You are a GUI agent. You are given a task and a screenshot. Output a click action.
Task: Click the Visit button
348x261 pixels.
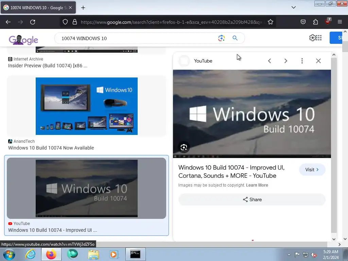click(312, 170)
